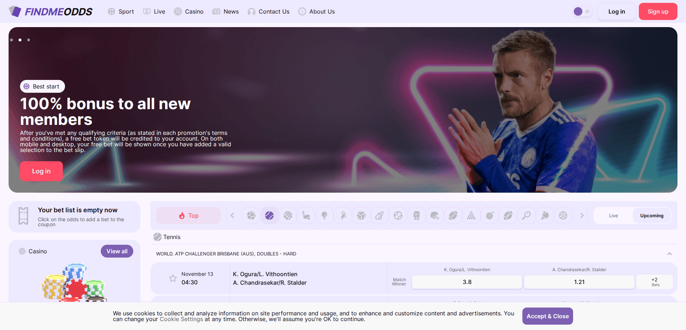Open the Basketball odds category
686x330 pixels.
pyautogui.click(x=288, y=215)
